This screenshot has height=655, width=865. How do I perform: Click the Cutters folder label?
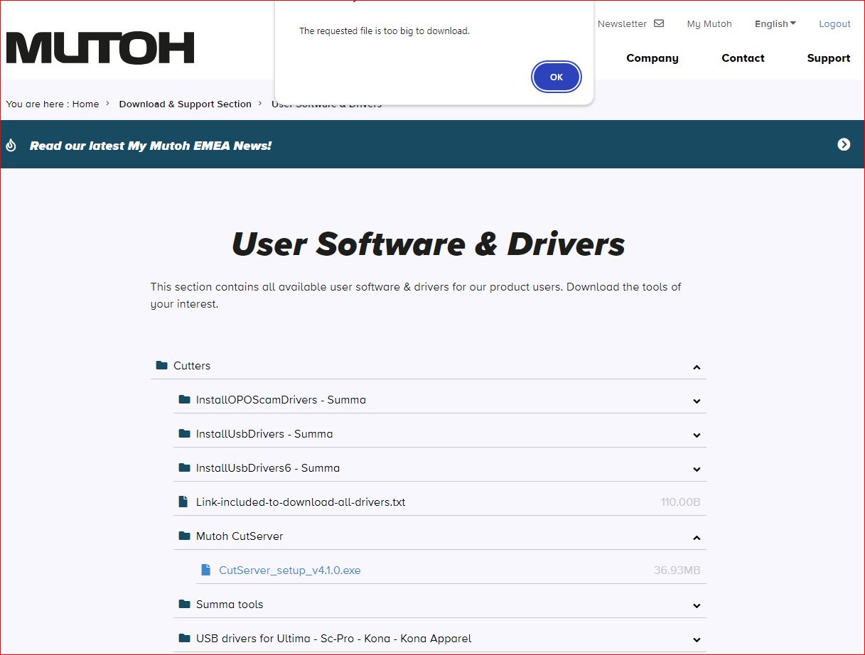pyautogui.click(x=192, y=365)
